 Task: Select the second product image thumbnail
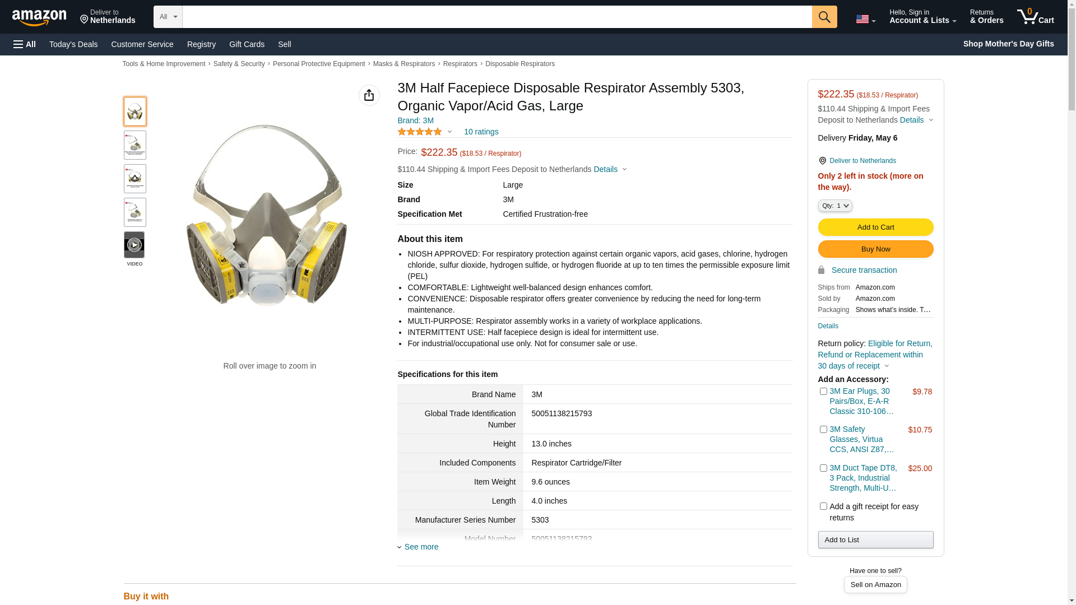pyautogui.click(x=134, y=145)
